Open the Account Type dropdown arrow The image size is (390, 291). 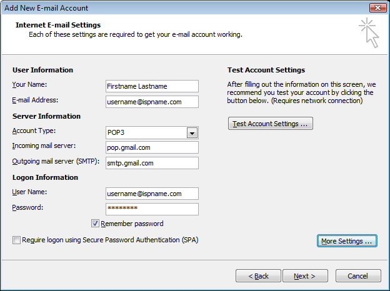192,133
